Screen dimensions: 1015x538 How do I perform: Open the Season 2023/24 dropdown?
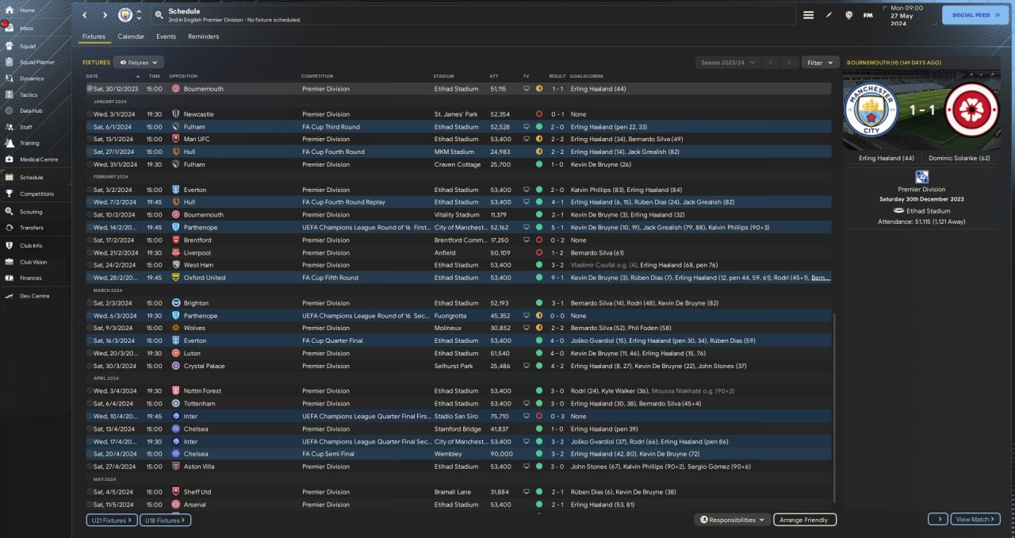(x=726, y=62)
